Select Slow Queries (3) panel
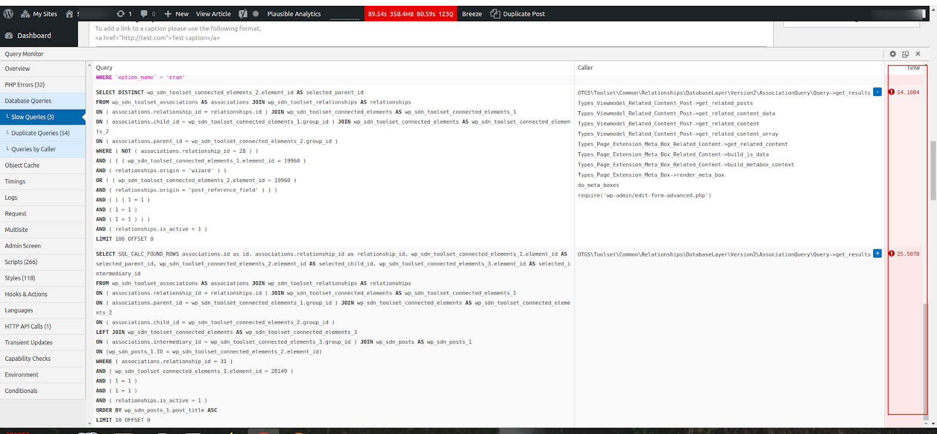The height and width of the screenshot is (434, 937). point(33,117)
